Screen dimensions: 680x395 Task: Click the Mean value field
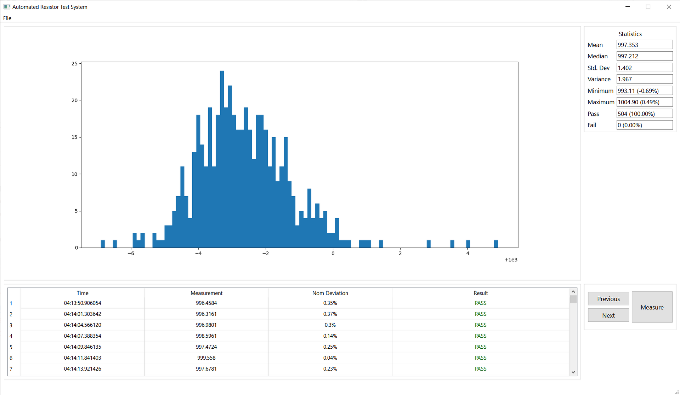pyautogui.click(x=644, y=45)
